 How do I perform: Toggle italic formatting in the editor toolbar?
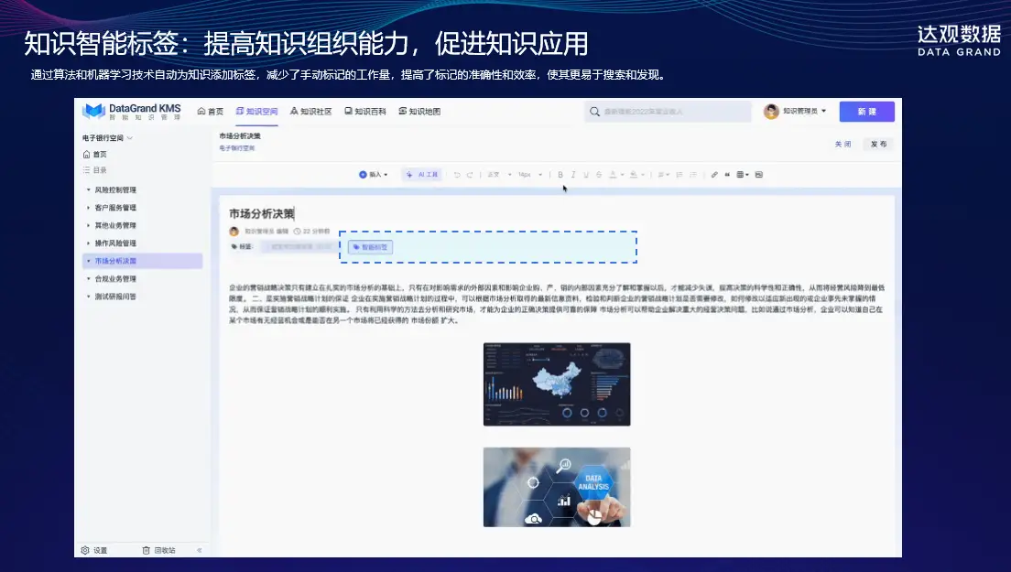click(x=573, y=175)
